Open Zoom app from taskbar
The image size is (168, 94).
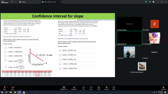(19, 92)
